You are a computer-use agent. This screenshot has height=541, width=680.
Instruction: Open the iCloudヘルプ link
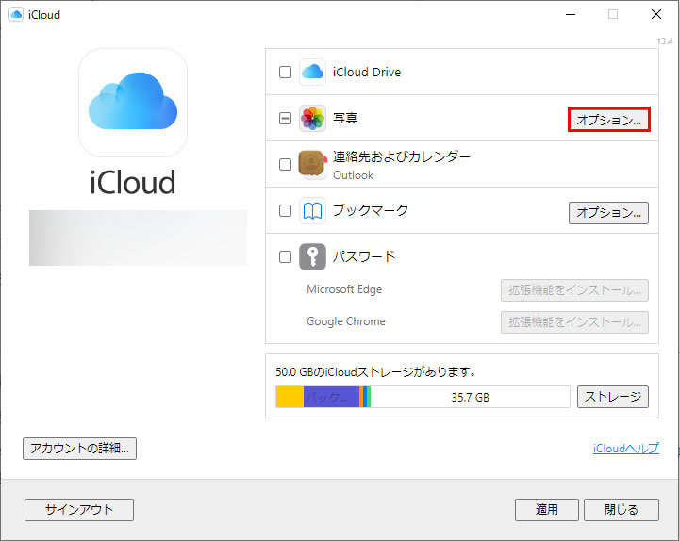tap(626, 449)
